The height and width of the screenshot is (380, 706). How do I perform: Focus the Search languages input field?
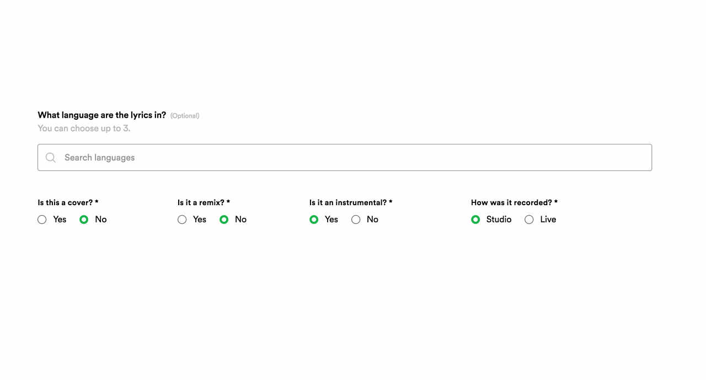tap(353, 158)
